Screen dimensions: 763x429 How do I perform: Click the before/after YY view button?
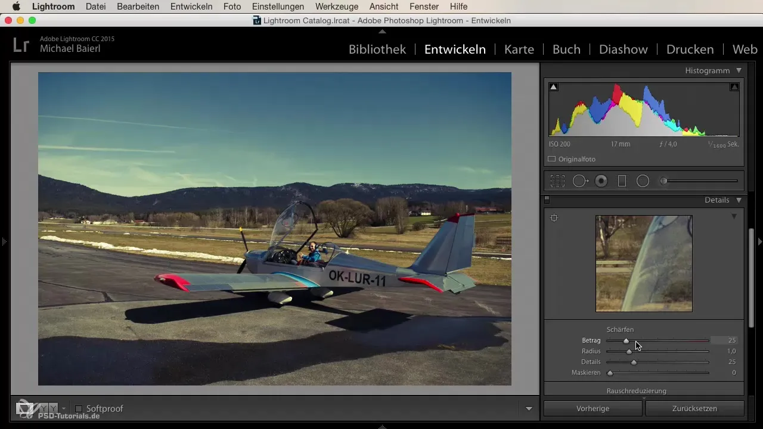point(48,408)
